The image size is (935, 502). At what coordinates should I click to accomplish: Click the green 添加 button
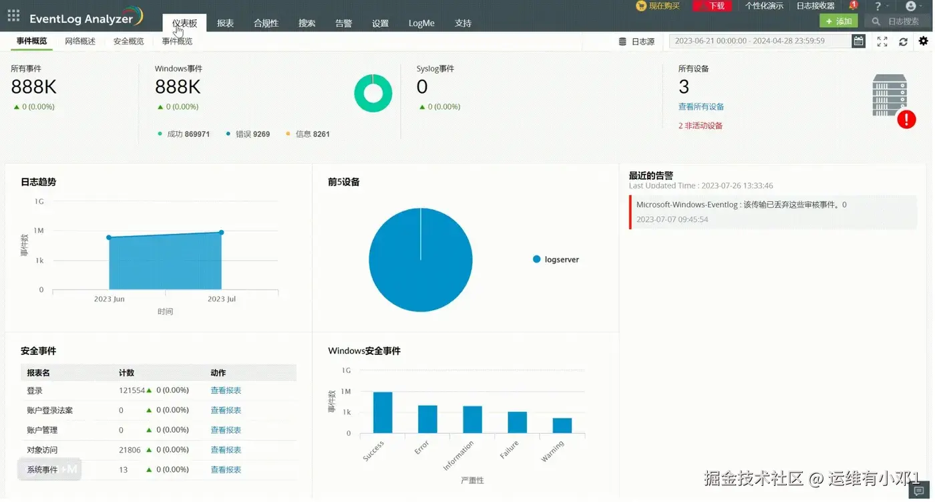(838, 21)
